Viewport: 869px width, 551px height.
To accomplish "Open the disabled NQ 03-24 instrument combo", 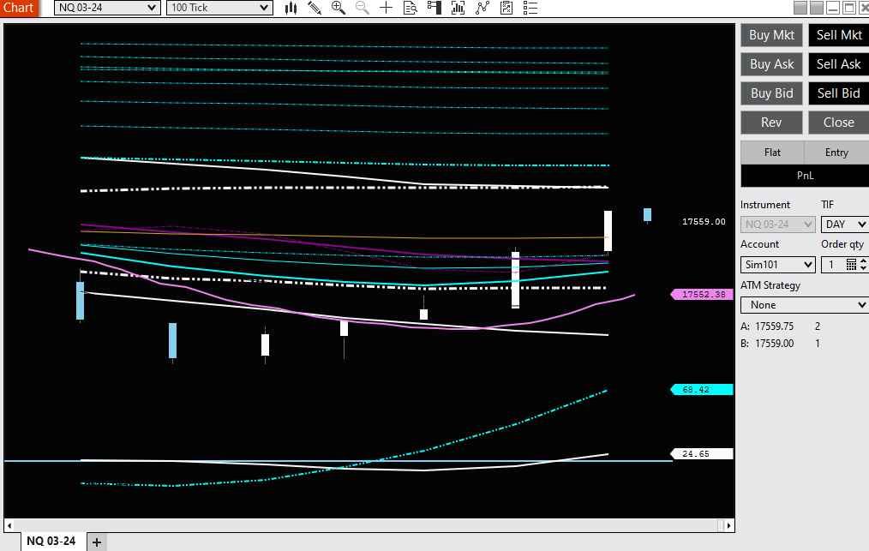I will (x=777, y=225).
